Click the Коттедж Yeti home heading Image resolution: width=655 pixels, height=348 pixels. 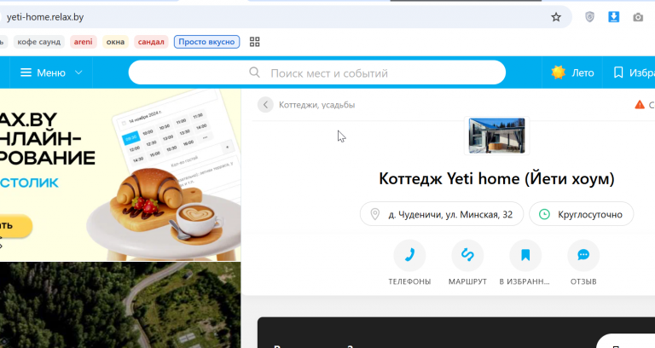pyautogui.click(x=496, y=179)
